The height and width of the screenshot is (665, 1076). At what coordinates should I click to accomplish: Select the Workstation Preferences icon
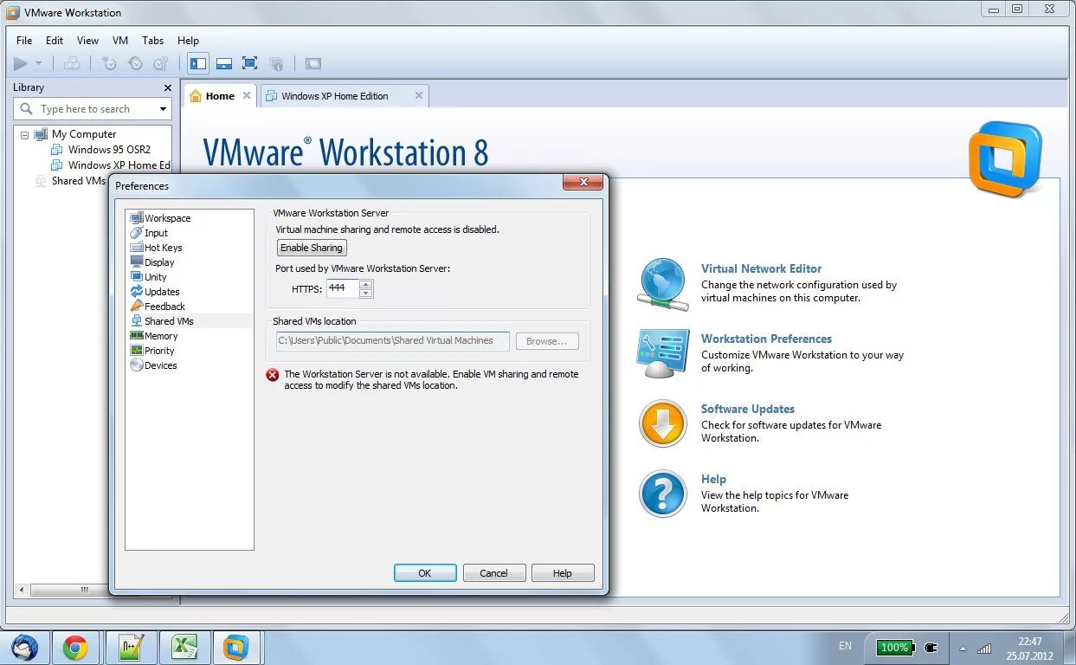point(662,353)
